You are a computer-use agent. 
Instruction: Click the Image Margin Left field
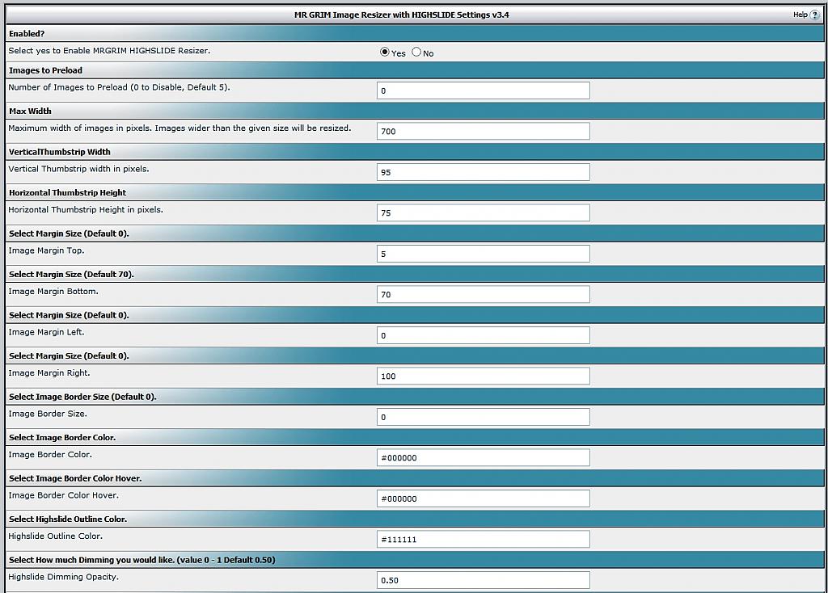(484, 335)
